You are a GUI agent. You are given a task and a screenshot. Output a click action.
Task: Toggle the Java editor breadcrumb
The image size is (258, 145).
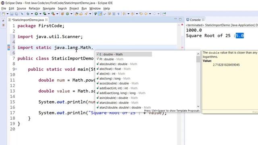click(95, 14)
